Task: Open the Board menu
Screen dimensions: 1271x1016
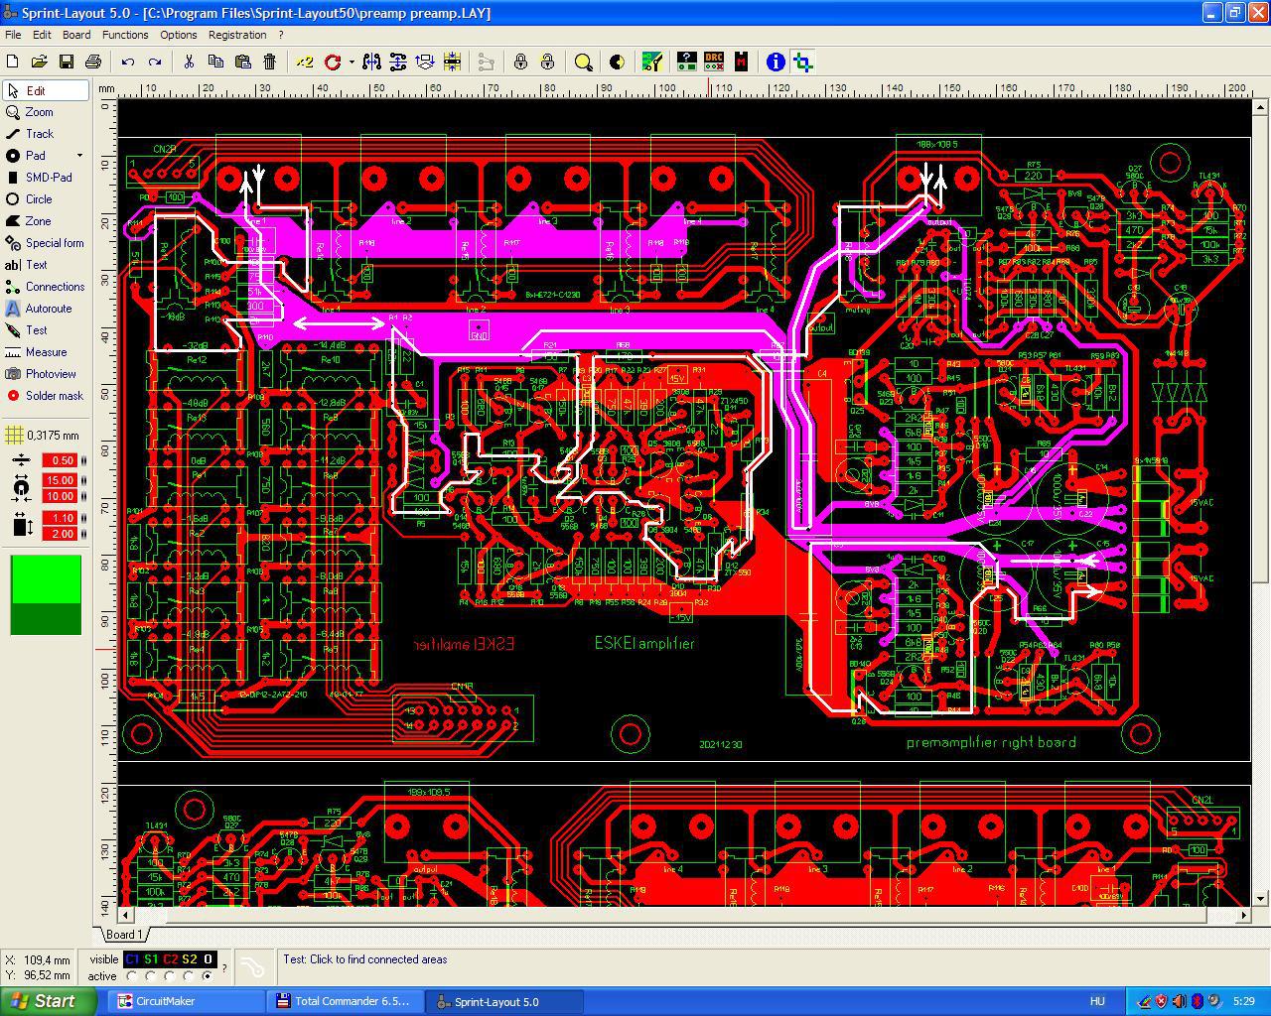Action: tap(76, 35)
